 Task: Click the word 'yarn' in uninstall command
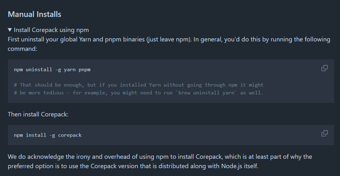(70, 70)
